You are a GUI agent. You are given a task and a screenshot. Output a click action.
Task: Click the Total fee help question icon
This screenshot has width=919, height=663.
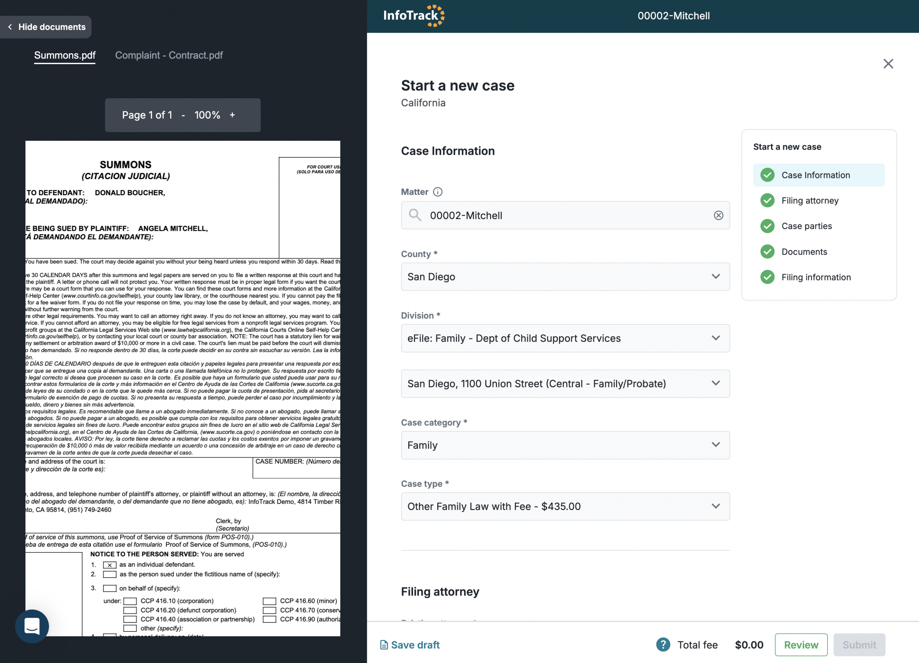pos(663,644)
